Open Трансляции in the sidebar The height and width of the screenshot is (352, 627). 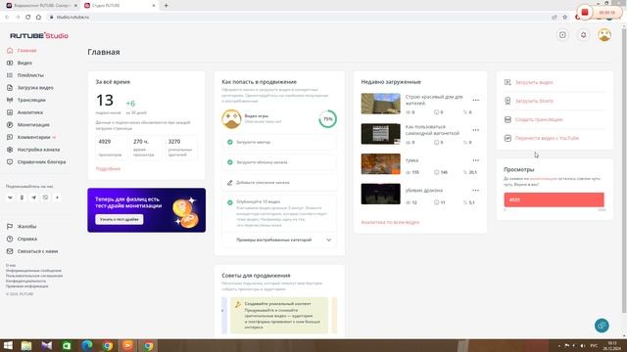tap(31, 100)
